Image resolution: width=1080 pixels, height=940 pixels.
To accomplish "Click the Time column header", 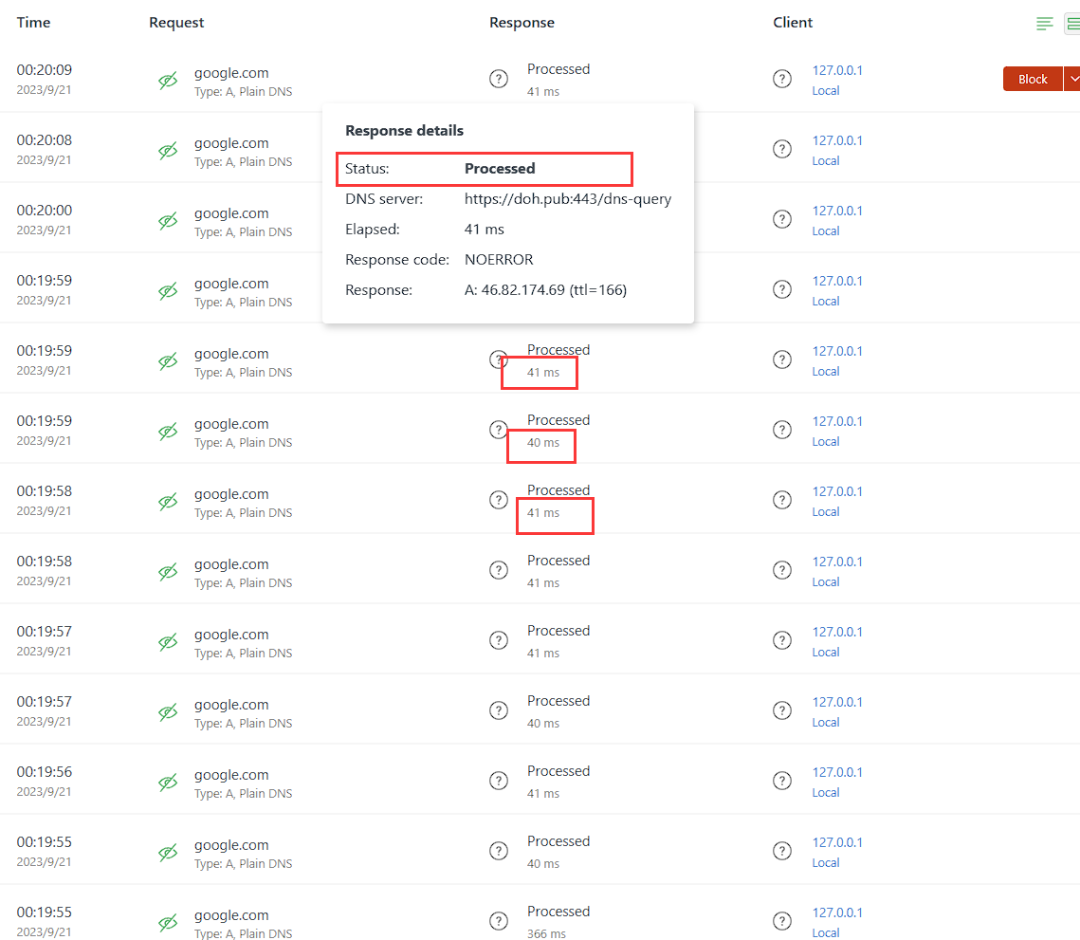I will [33, 22].
